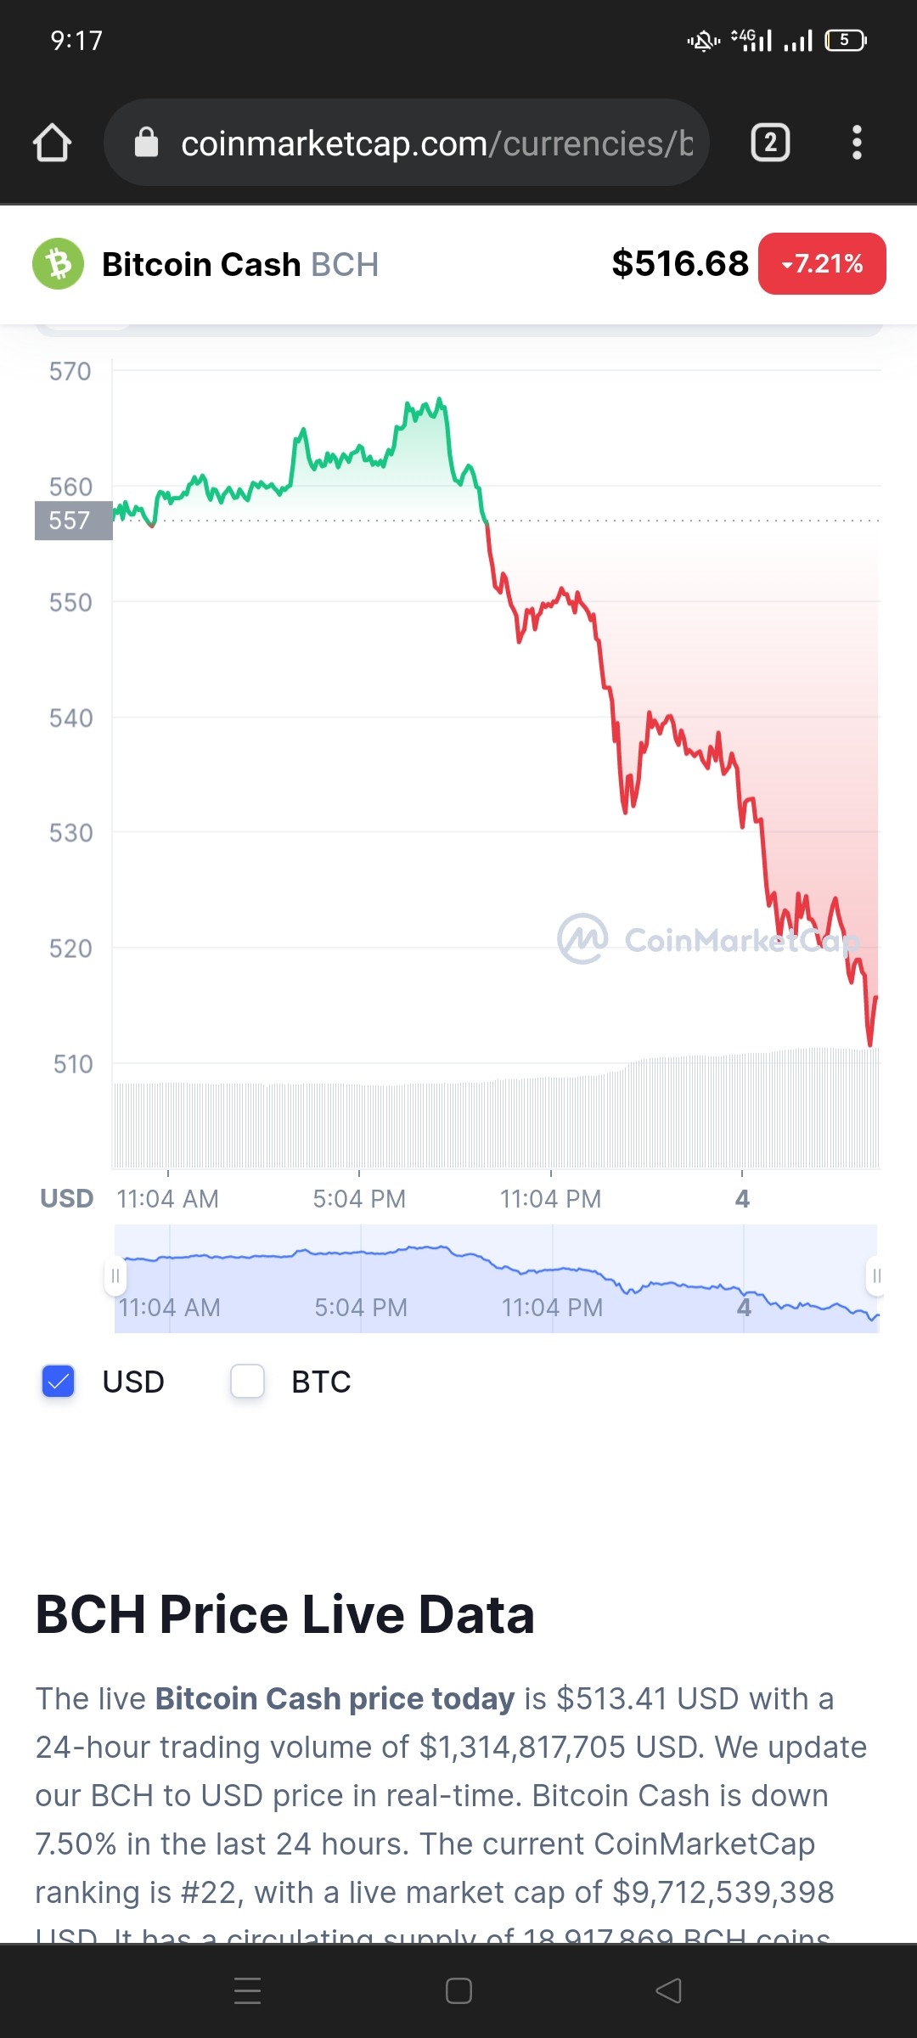
Task: Open the Bitcoin Cash price today link
Action: click(335, 1698)
